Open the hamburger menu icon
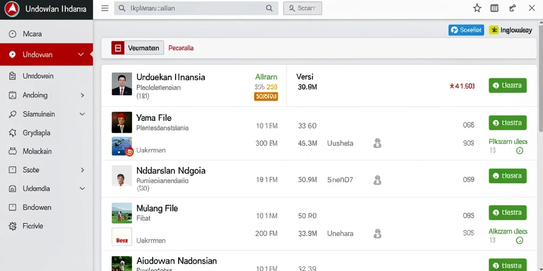 click(104, 8)
